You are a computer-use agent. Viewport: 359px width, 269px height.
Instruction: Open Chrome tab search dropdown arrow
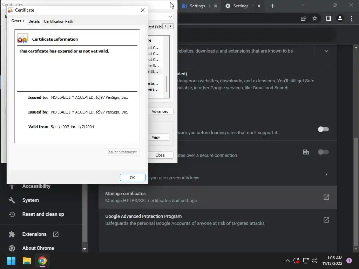[303, 5]
